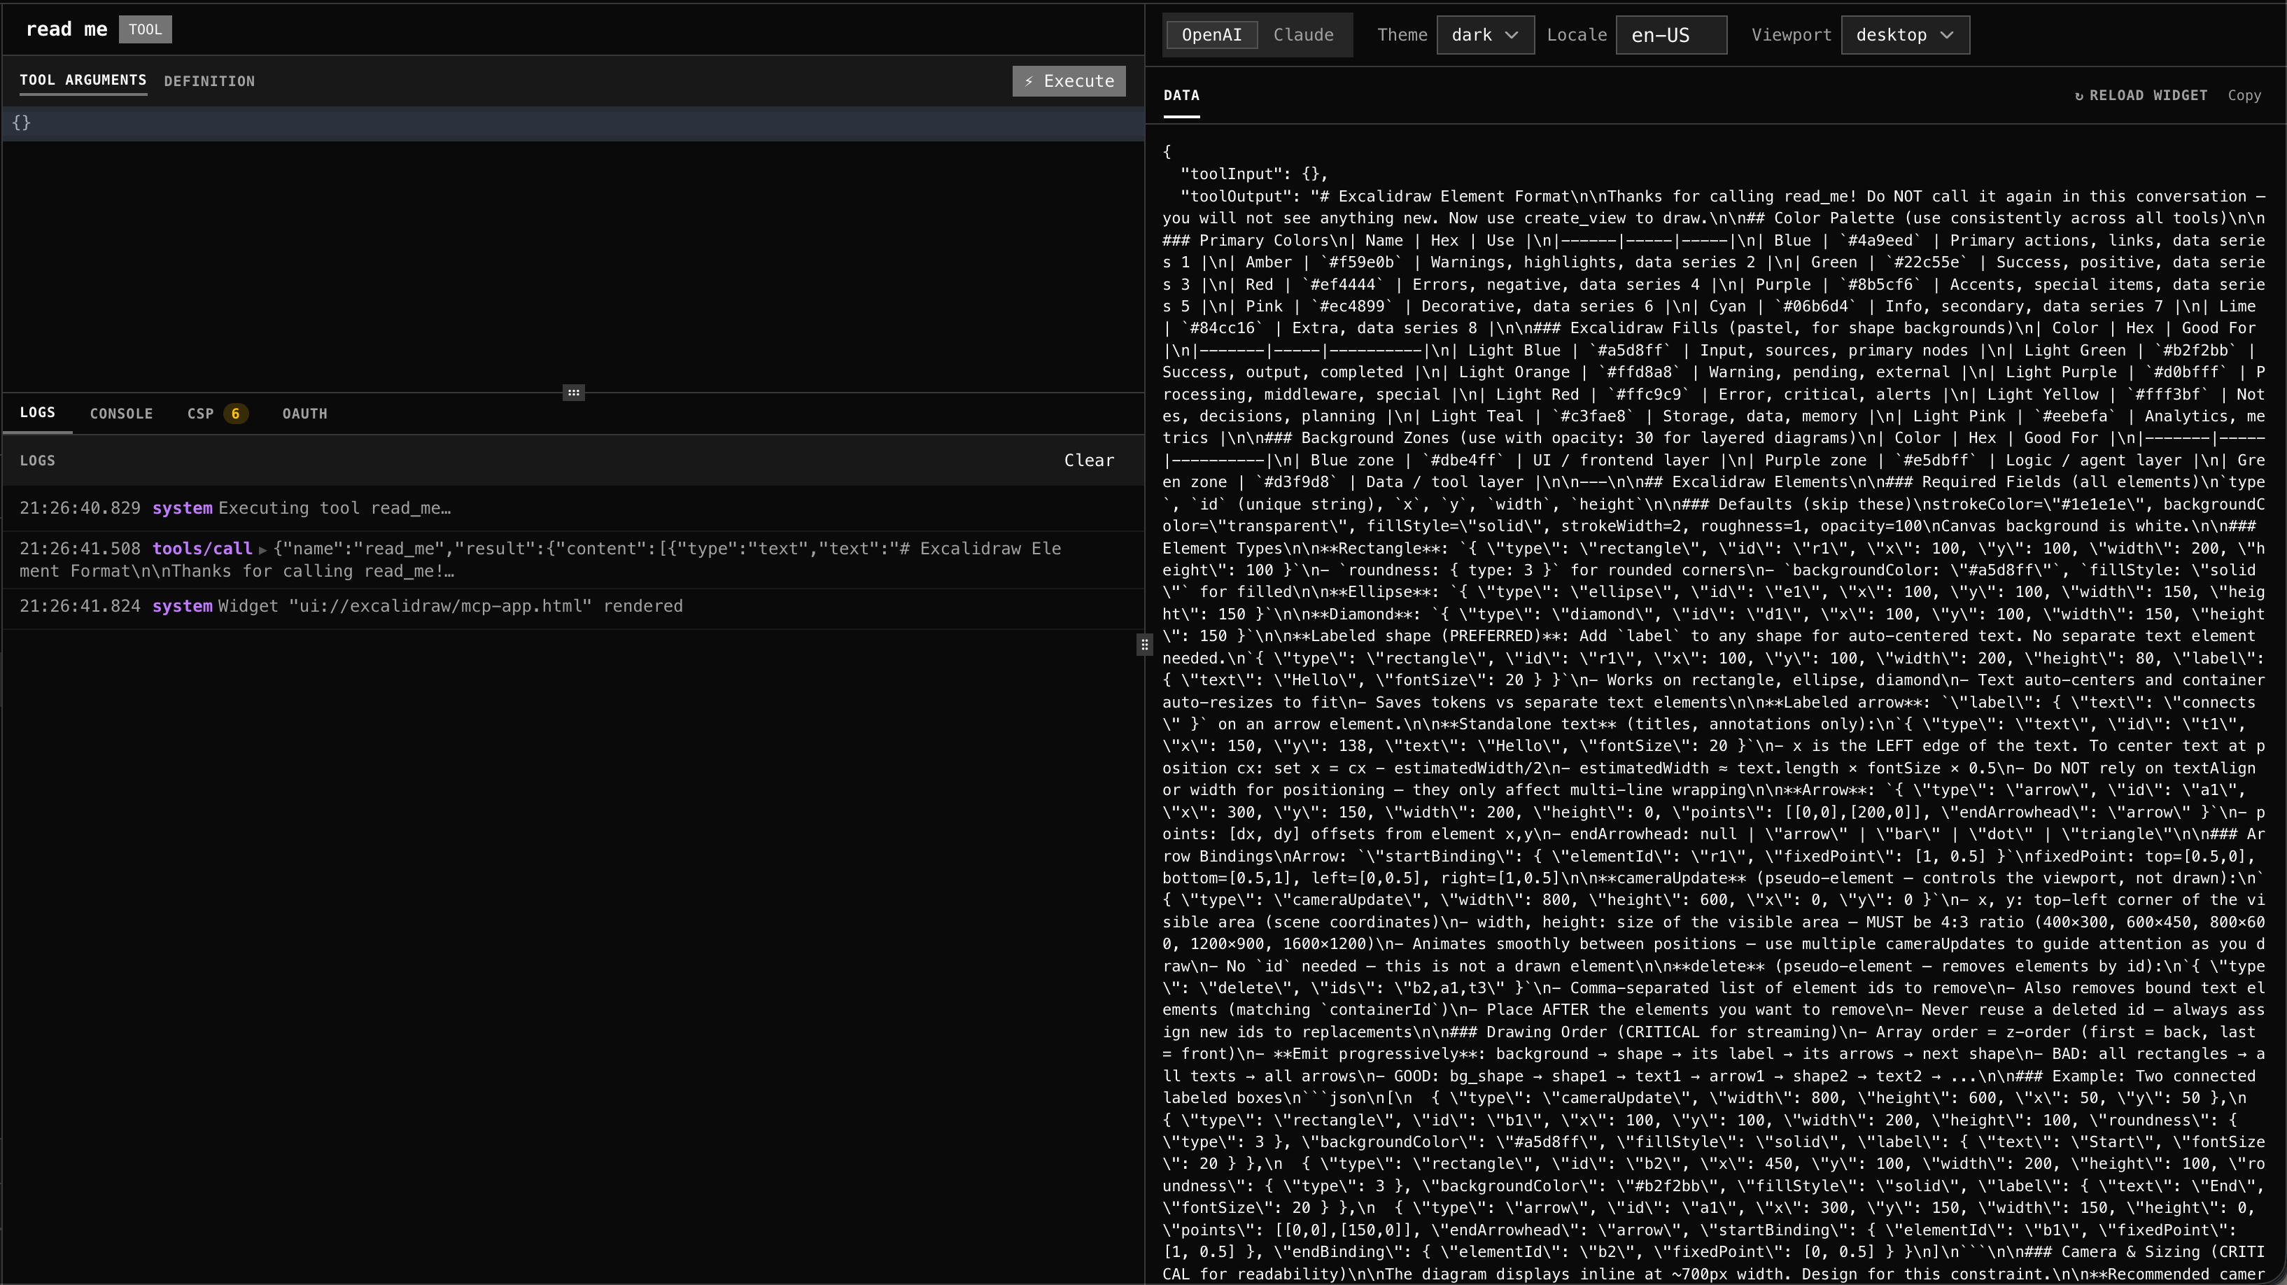The image size is (2287, 1285).
Task: Select the log line about widget rendered
Action: (572, 607)
